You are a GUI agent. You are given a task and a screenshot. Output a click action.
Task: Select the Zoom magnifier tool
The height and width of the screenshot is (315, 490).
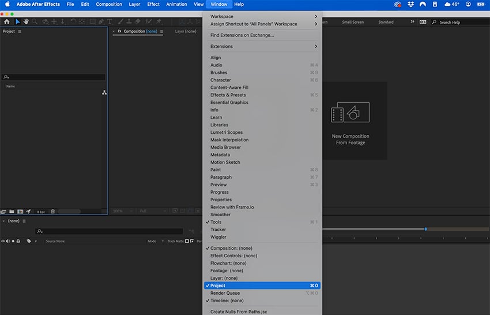click(x=35, y=21)
